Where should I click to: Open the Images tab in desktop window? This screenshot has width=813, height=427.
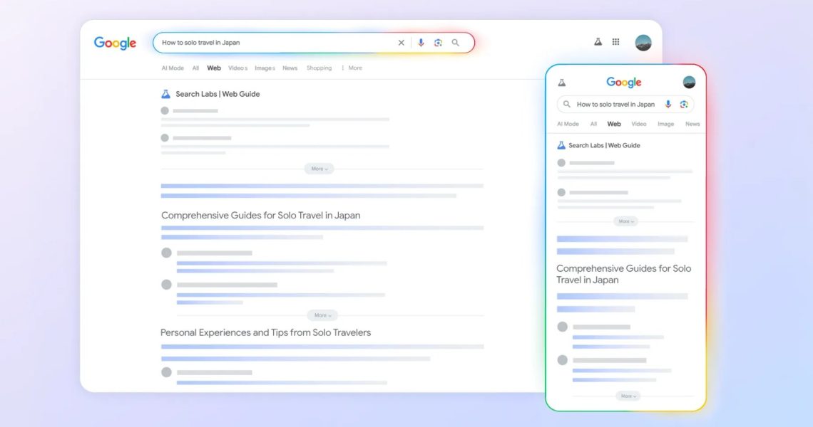(265, 68)
